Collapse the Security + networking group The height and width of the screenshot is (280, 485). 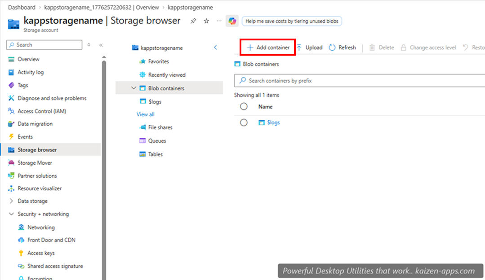tap(11, 214)
